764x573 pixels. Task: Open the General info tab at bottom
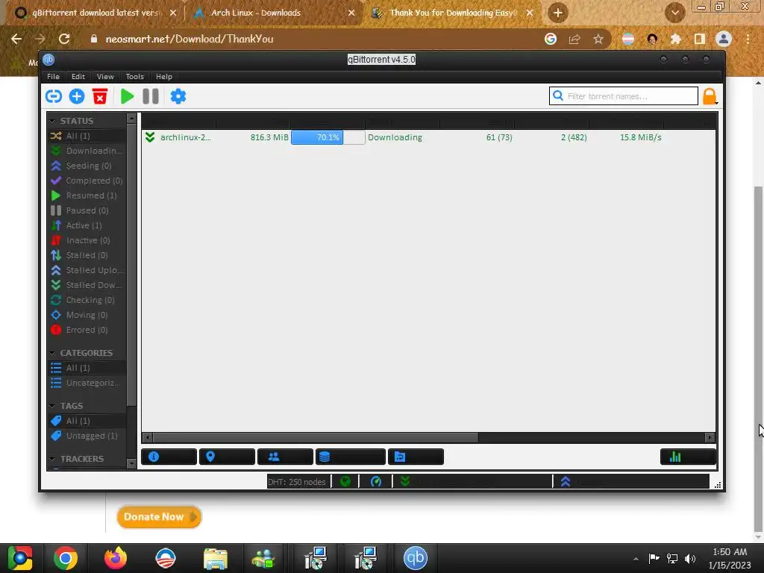click(169, 457)
